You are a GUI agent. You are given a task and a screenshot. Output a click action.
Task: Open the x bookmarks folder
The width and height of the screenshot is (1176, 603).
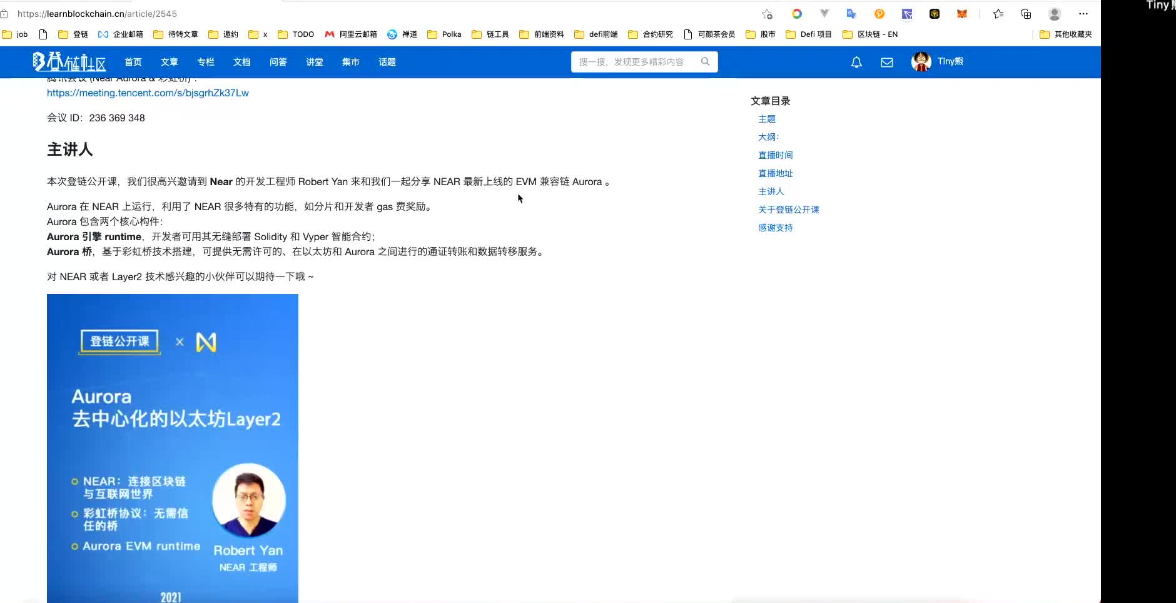258,34
